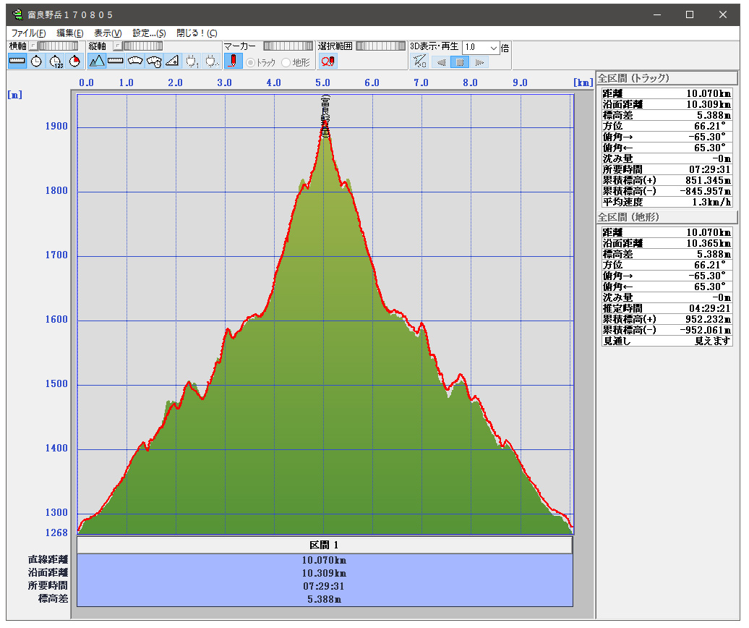Toggle the small button beside 横軸 label
This screenshot has width=749, height=628.
click(33, 46)
